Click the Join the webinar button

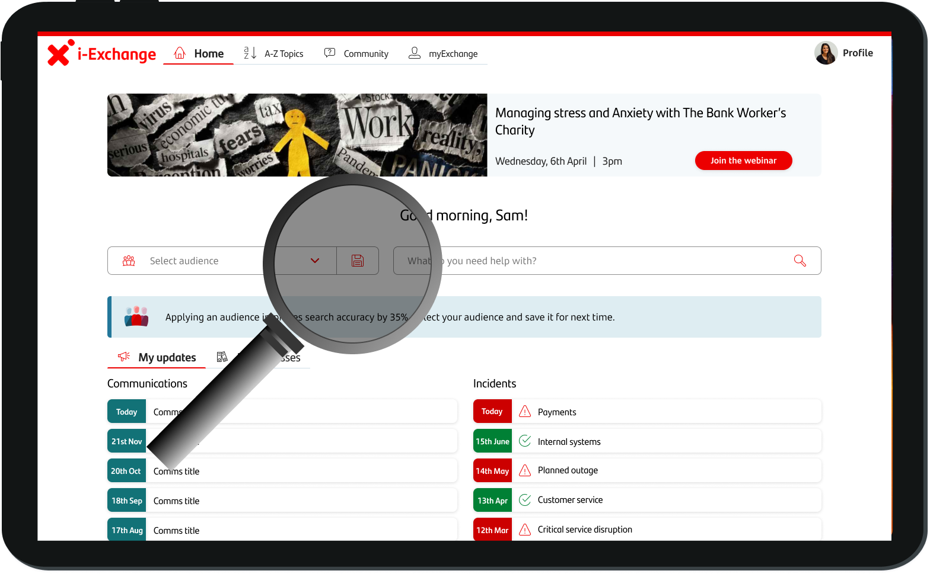743,161
